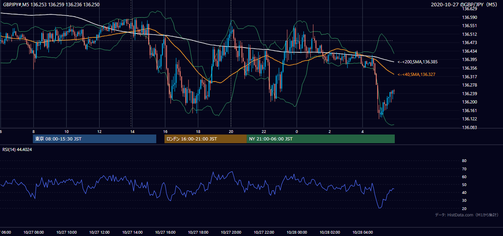This screenshot has height=236, width=503.
Task: Click price axis label 136.434
Action: [x=469, y=51]
